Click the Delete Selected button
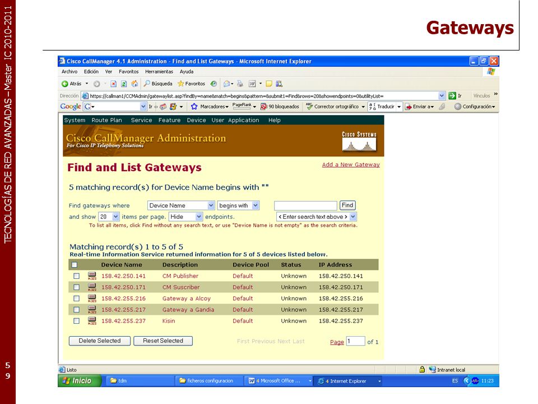 coord(100,341)
